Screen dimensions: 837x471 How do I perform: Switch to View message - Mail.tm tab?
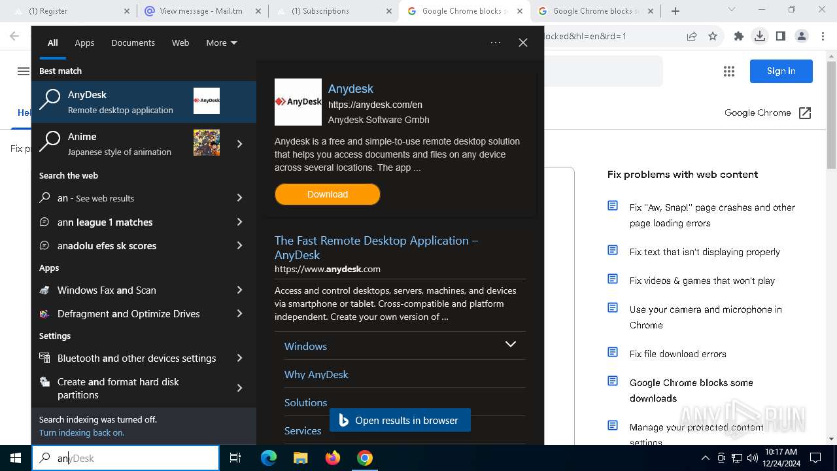coord(202,11)
